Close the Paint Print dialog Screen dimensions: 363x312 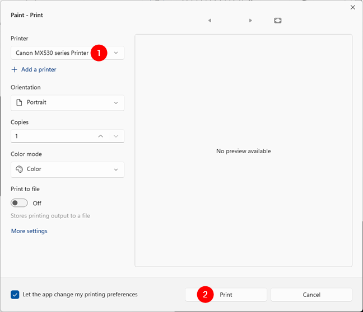tap(352, 7)
